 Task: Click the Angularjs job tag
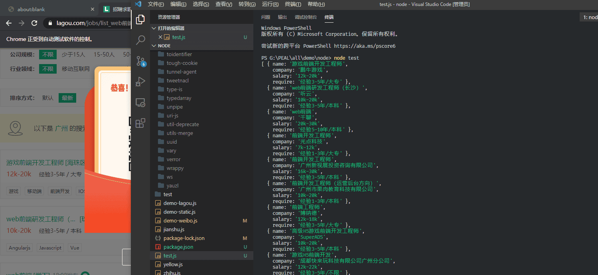point(20,248)
